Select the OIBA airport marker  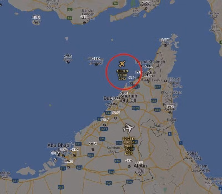[x=96, y=64]
